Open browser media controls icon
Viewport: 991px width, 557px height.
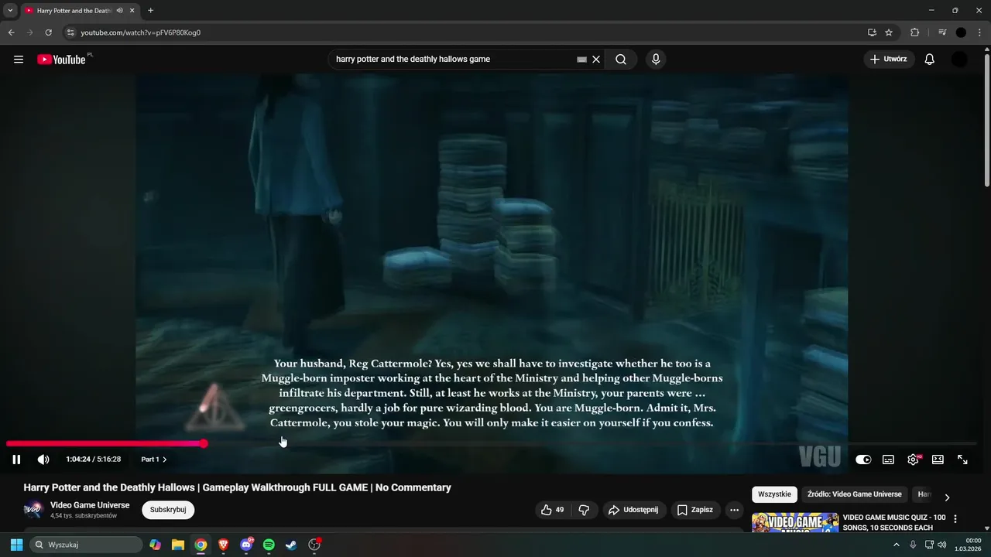942,32
